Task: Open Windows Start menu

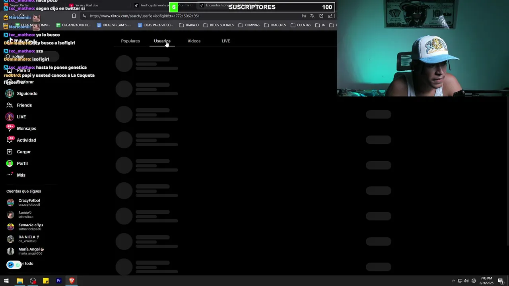Action: tap(6, 281)
